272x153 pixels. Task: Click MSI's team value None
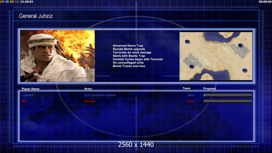coord(191,101)
